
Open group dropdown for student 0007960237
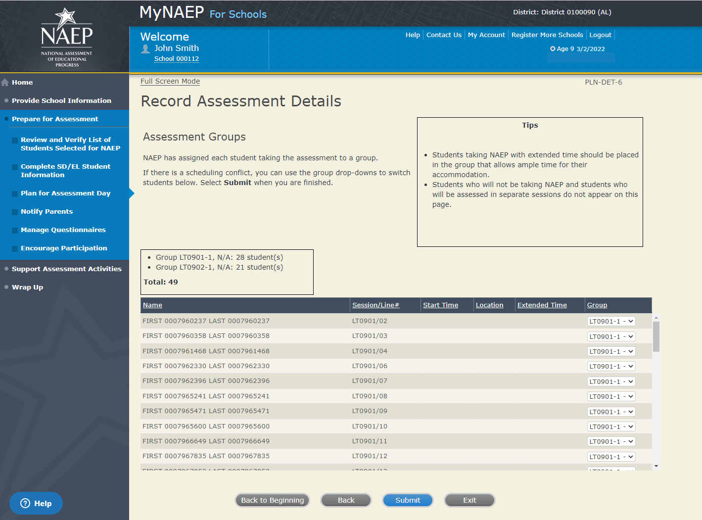[x=611, y=321]
